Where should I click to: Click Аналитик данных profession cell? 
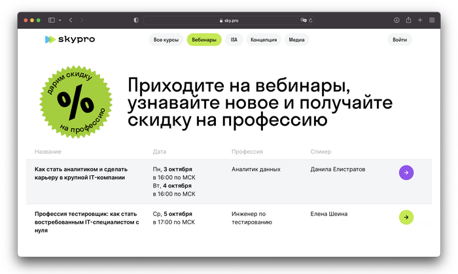256,169
